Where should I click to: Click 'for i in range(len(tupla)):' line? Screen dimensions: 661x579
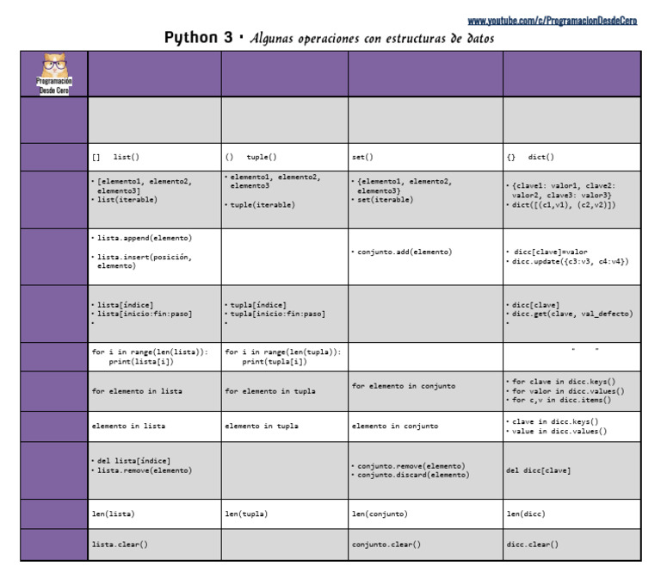(283, 352)
